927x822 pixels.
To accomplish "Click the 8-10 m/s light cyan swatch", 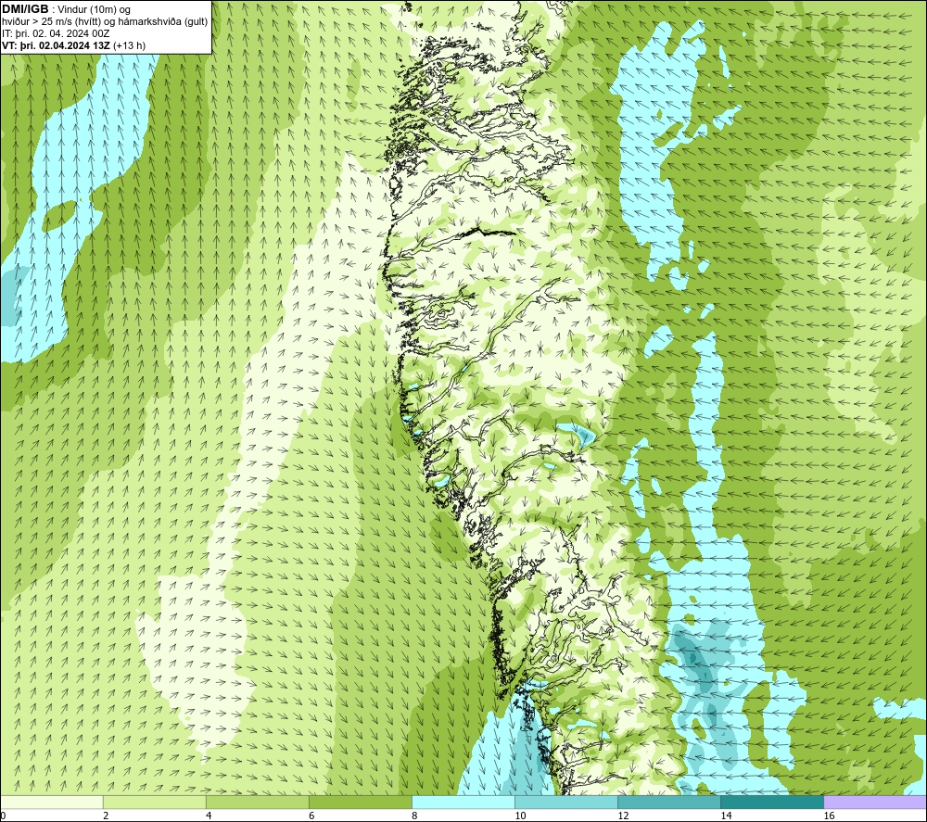I will [x=463, y=803].
